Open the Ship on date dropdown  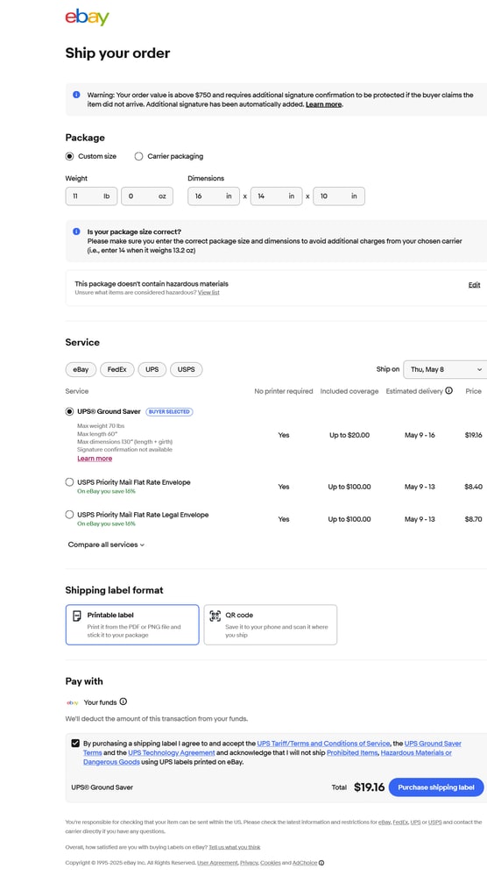(x=445, y=369)
